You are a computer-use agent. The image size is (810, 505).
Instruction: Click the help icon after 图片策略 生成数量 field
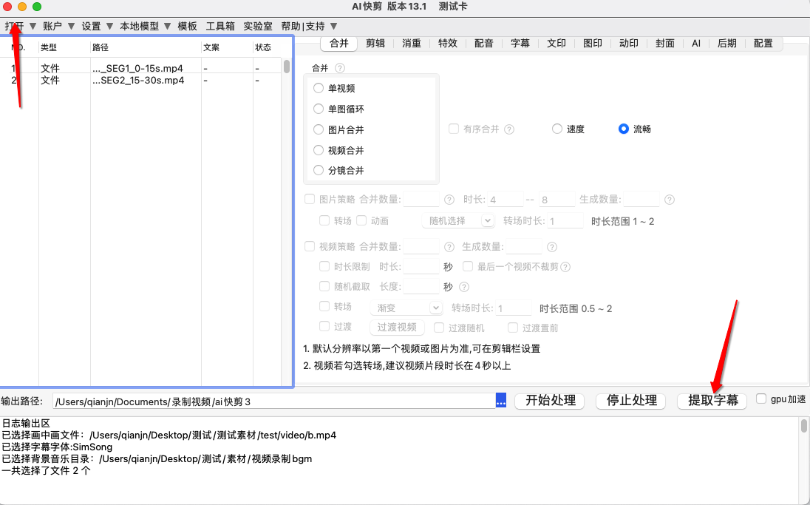click(x=670, y=200)
